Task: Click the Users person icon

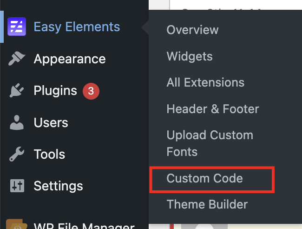Action: point(17,123)
